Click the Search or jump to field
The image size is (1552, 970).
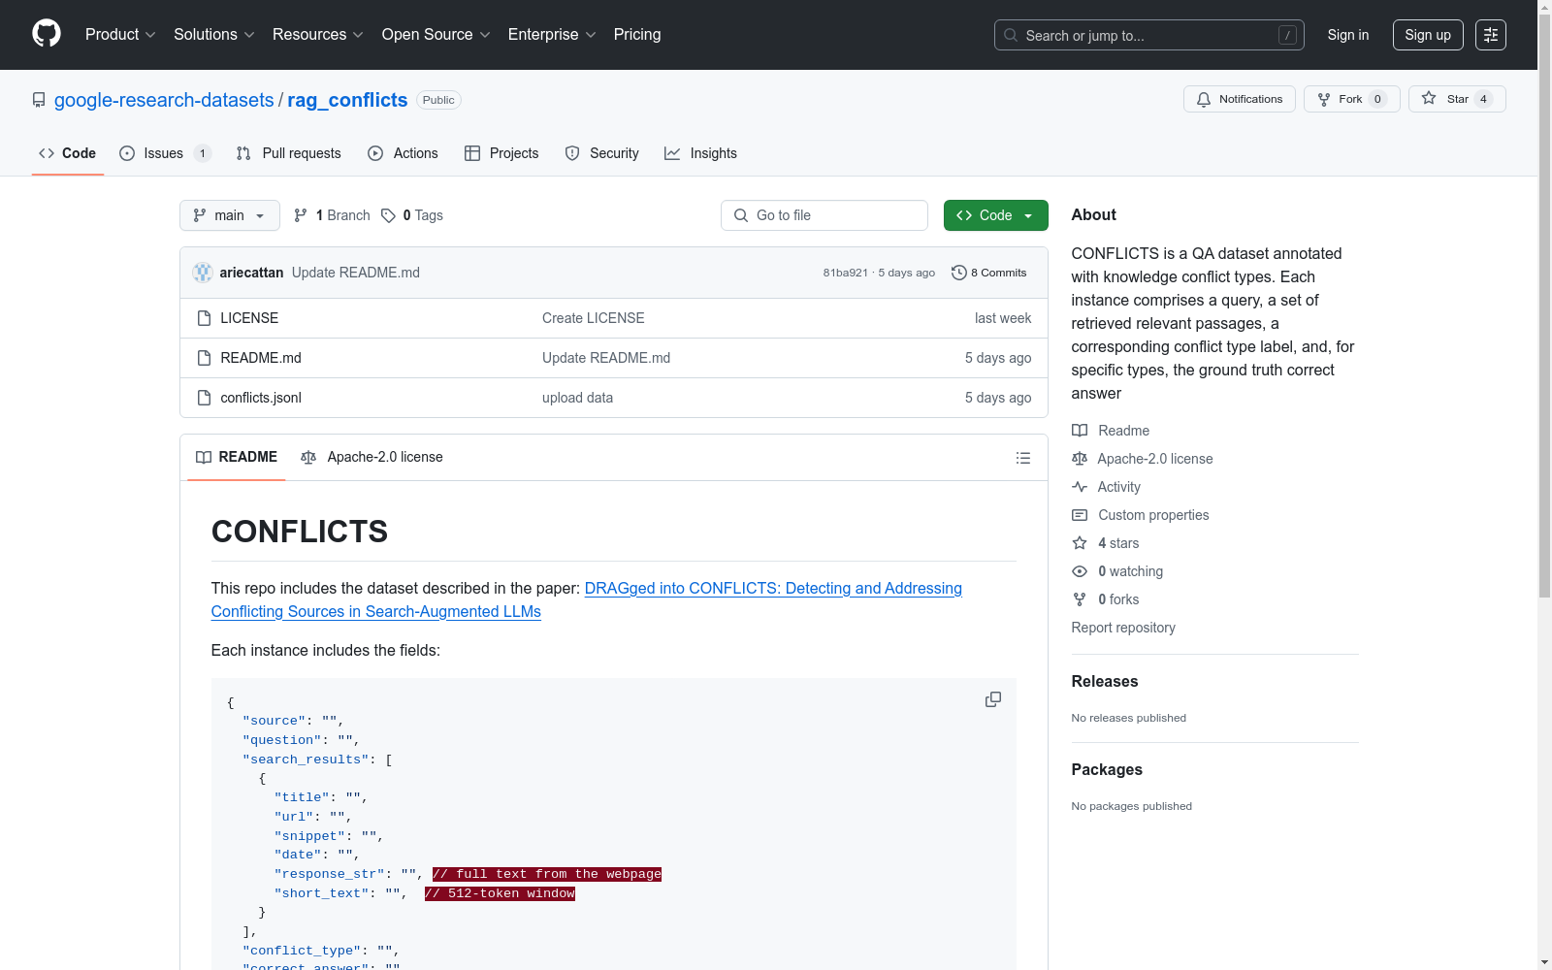(1149, 35)
